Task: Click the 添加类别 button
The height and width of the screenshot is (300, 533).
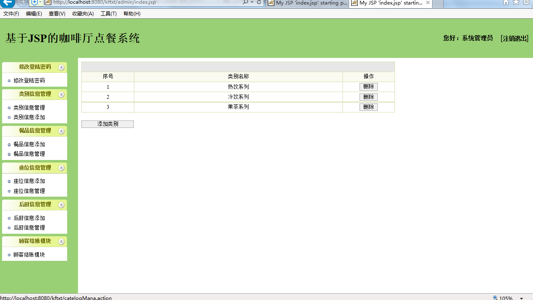Action: (108, 124)
